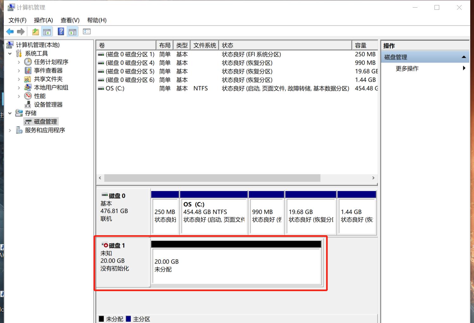Viewport: 474px width, 323px height.
Task: Expand the 服务和应用程序 chevron
Action: click(10, 130)
